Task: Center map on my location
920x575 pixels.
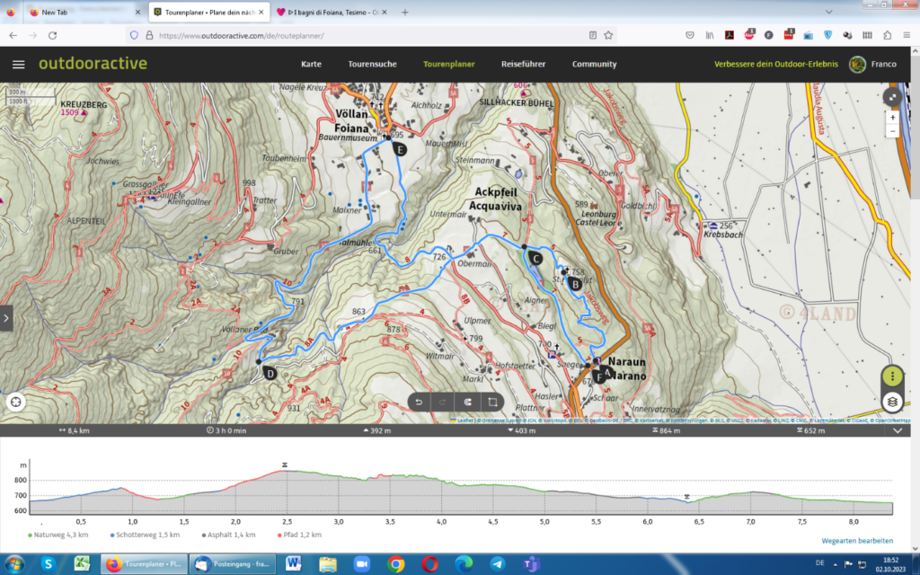Action: click(14, 402)
